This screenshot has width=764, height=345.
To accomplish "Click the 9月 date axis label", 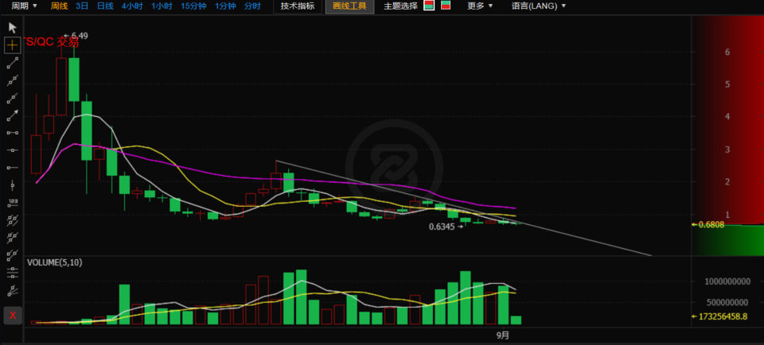I will click(x=503, y=335).
